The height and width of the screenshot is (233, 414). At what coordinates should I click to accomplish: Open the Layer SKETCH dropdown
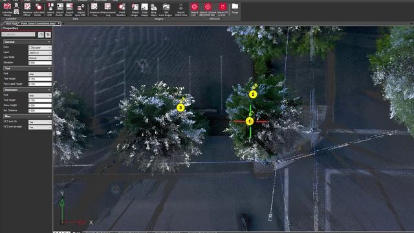[x=40, y=53]
